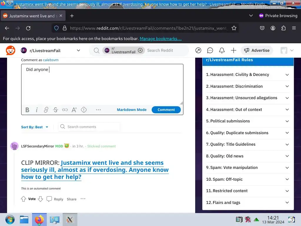Upvote the LSFSecondaryMirror comment
The width and height of the screenshot is (301, 226).
click(x=24, y=199)
